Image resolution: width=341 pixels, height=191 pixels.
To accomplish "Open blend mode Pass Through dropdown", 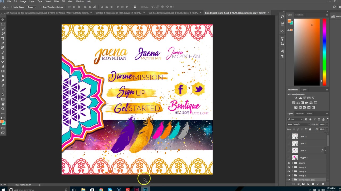I will 299,124.
